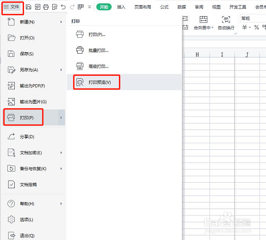Click the 合并居中 merge cells icon
The width and height of the screenshot is (266, 240).
[203, 19]
